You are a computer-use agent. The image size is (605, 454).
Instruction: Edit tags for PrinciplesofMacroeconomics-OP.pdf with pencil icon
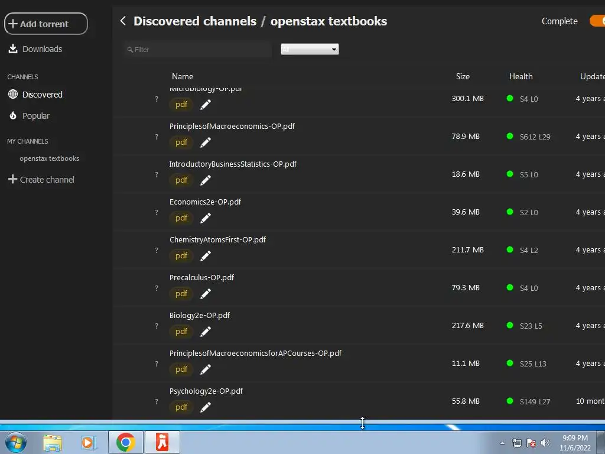tap(205, 142)
